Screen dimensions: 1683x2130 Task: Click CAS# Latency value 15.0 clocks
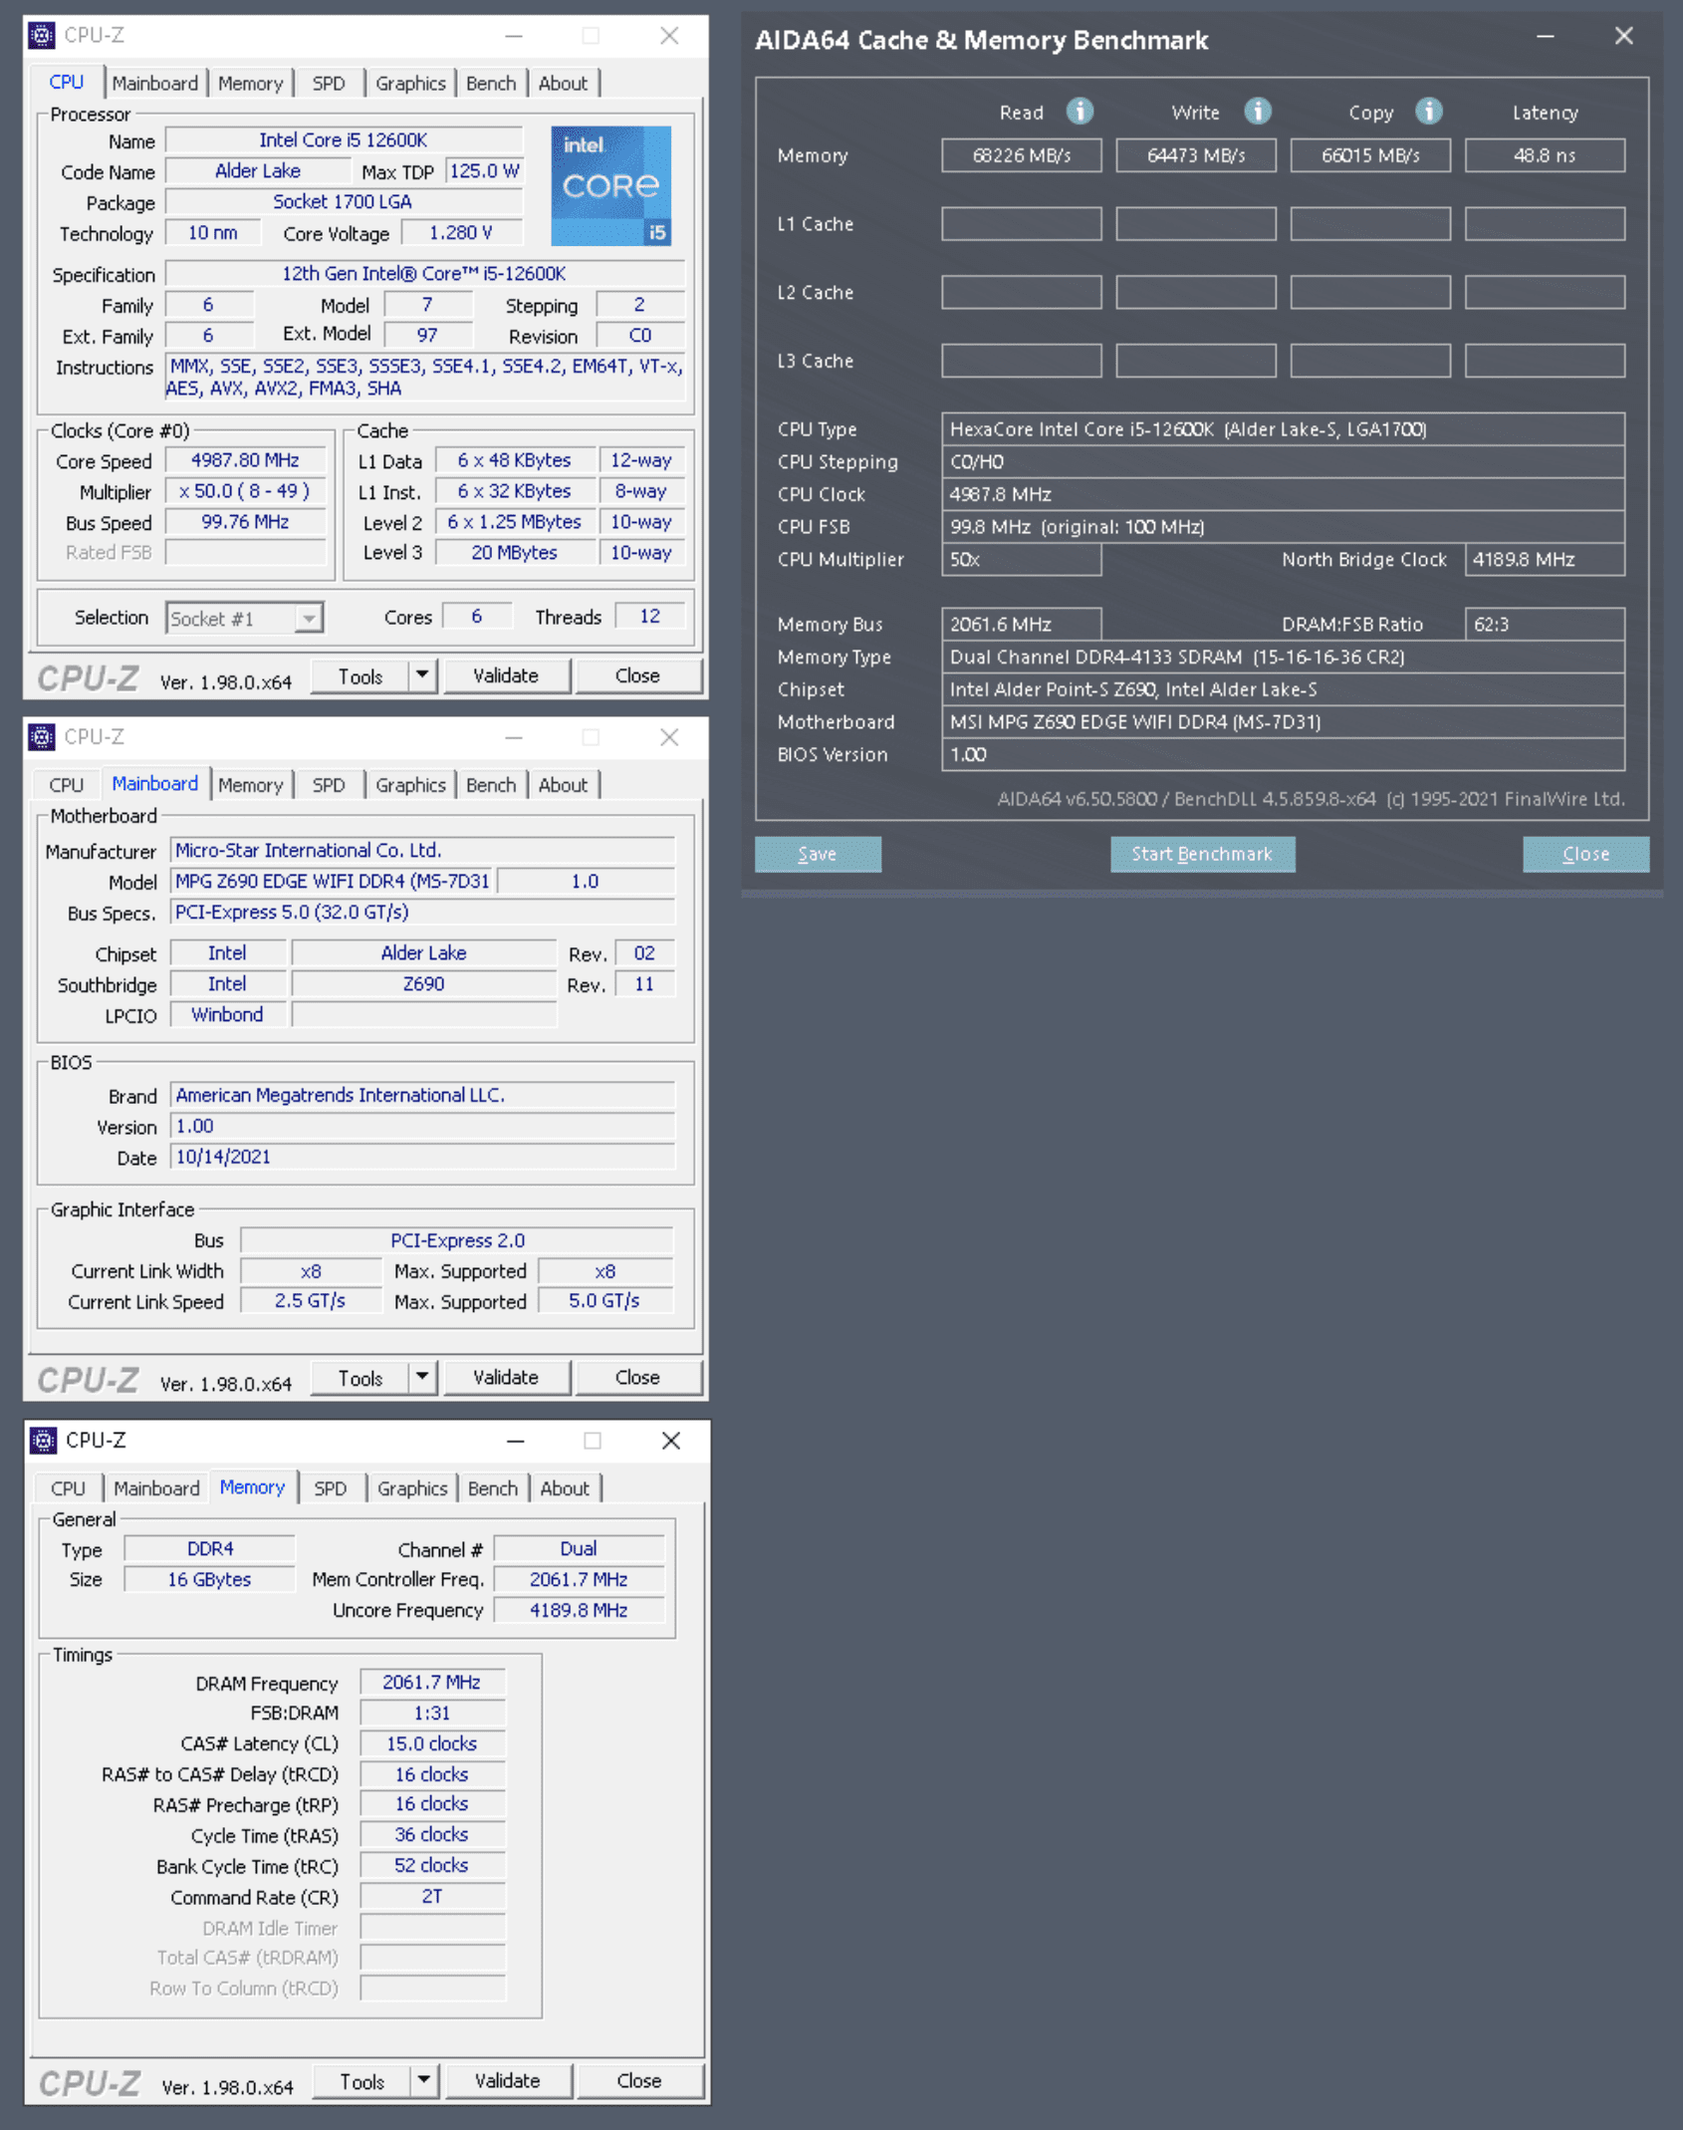tap(432, 1743)
